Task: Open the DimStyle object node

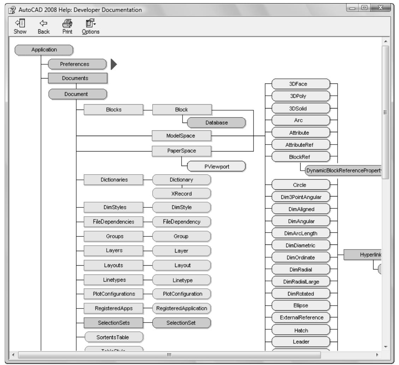Action: (x=181, y=207)
